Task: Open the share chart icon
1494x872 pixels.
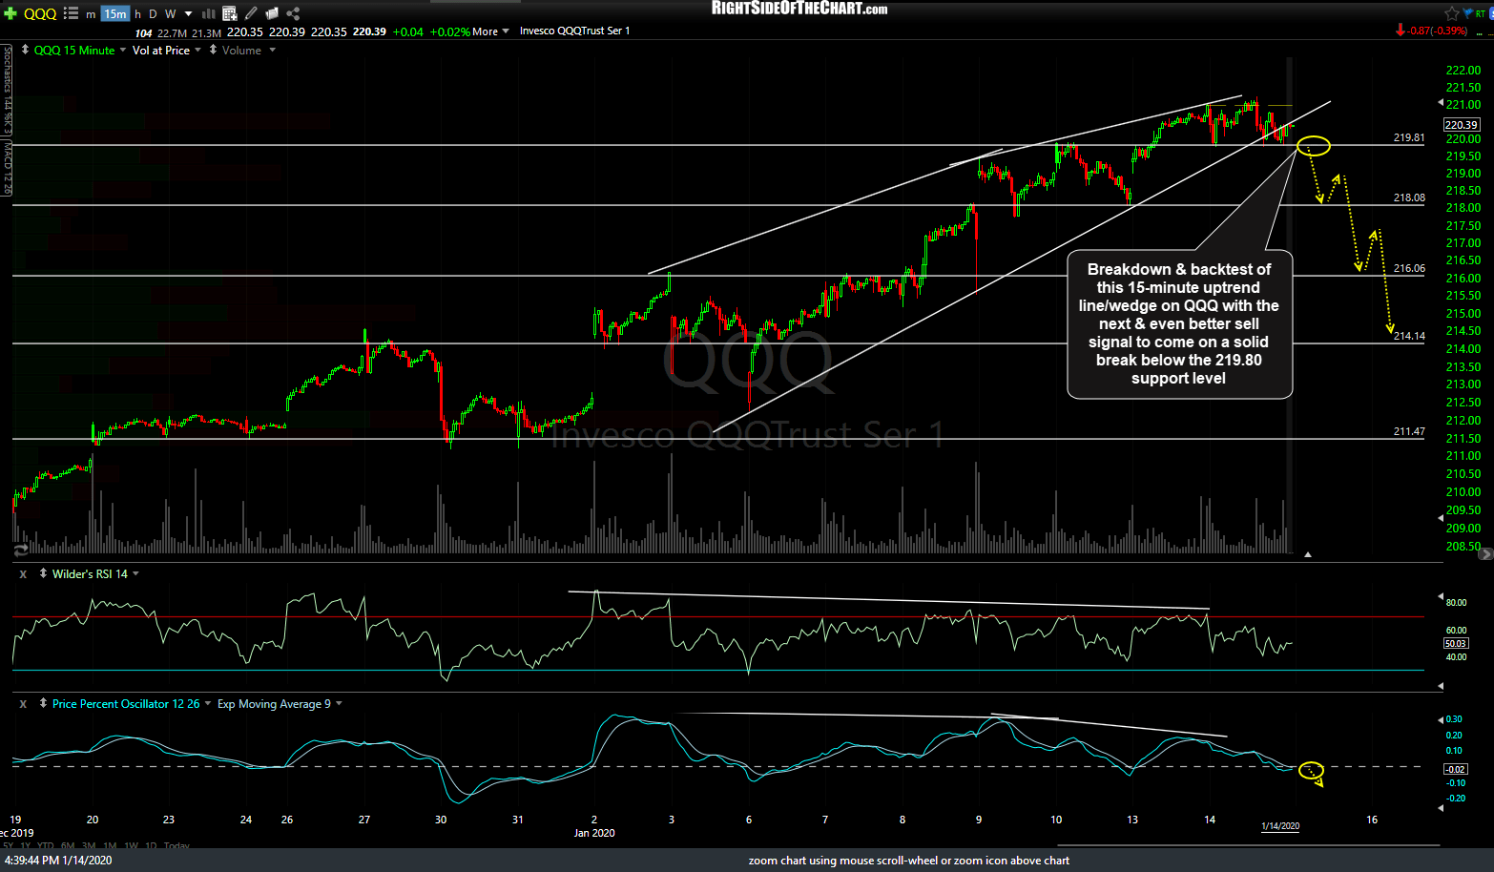Action: (x=292, y=13)
